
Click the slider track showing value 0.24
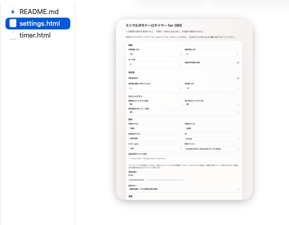click(x=156, y=180)
